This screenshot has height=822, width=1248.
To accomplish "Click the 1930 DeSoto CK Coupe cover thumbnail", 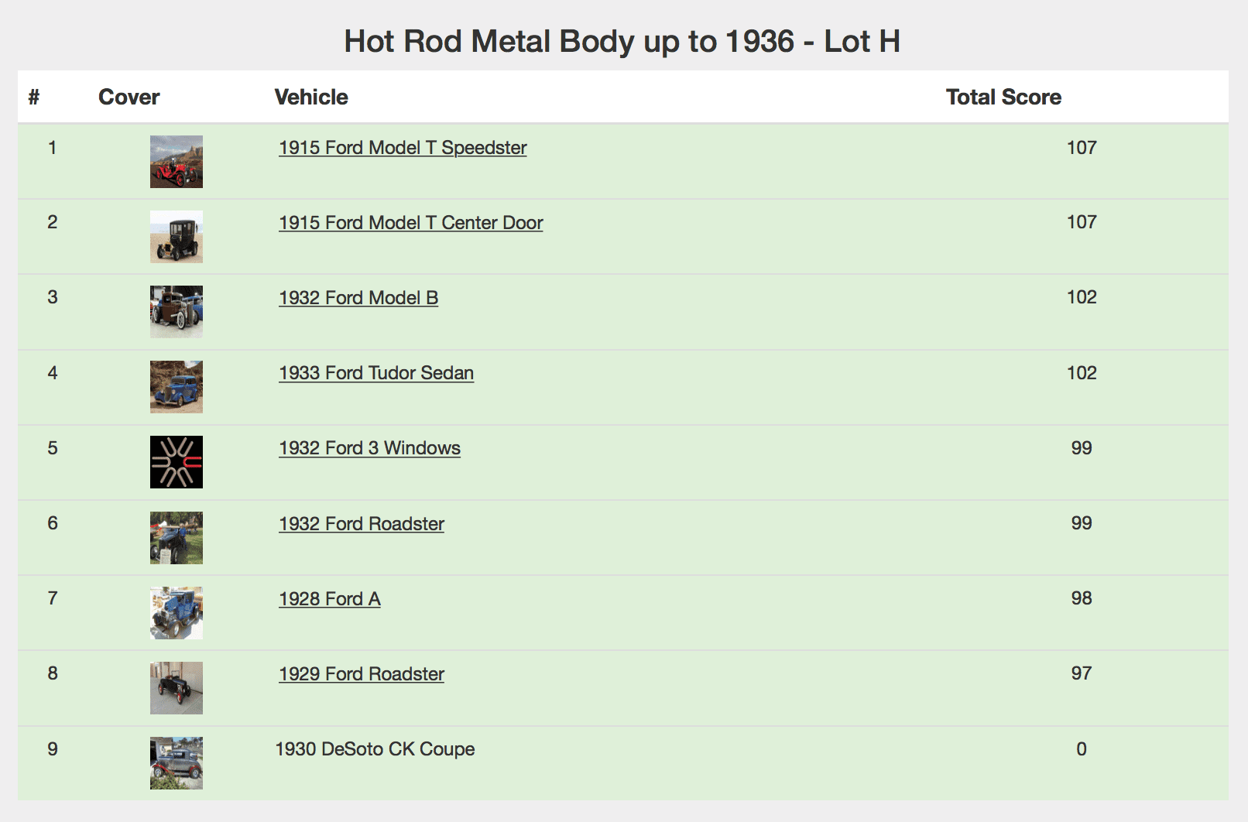I will tap(177, 763).
